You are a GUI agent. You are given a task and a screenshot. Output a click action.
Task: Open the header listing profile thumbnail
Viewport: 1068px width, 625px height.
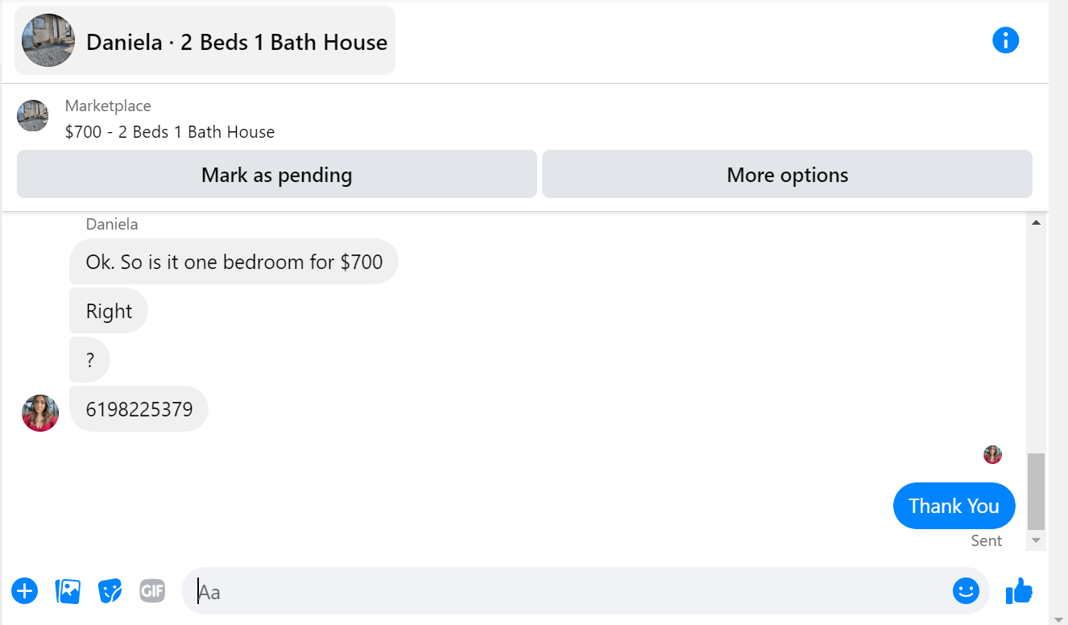click(x=48, y=40)
